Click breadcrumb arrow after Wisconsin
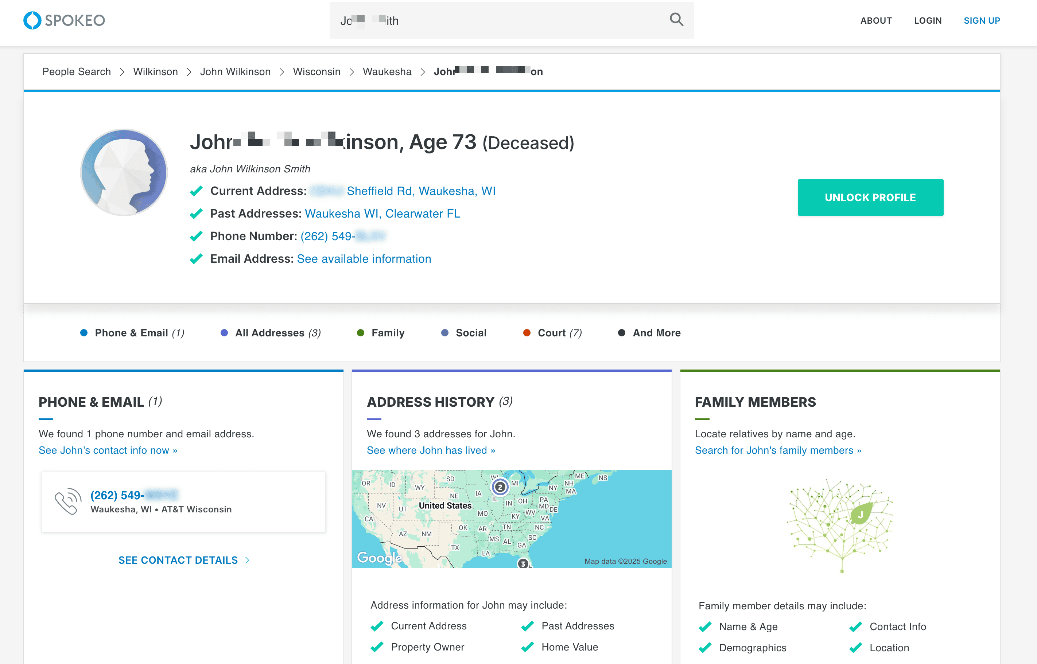1037x664 pixels. pyautogui.click(x=352, y=72)
